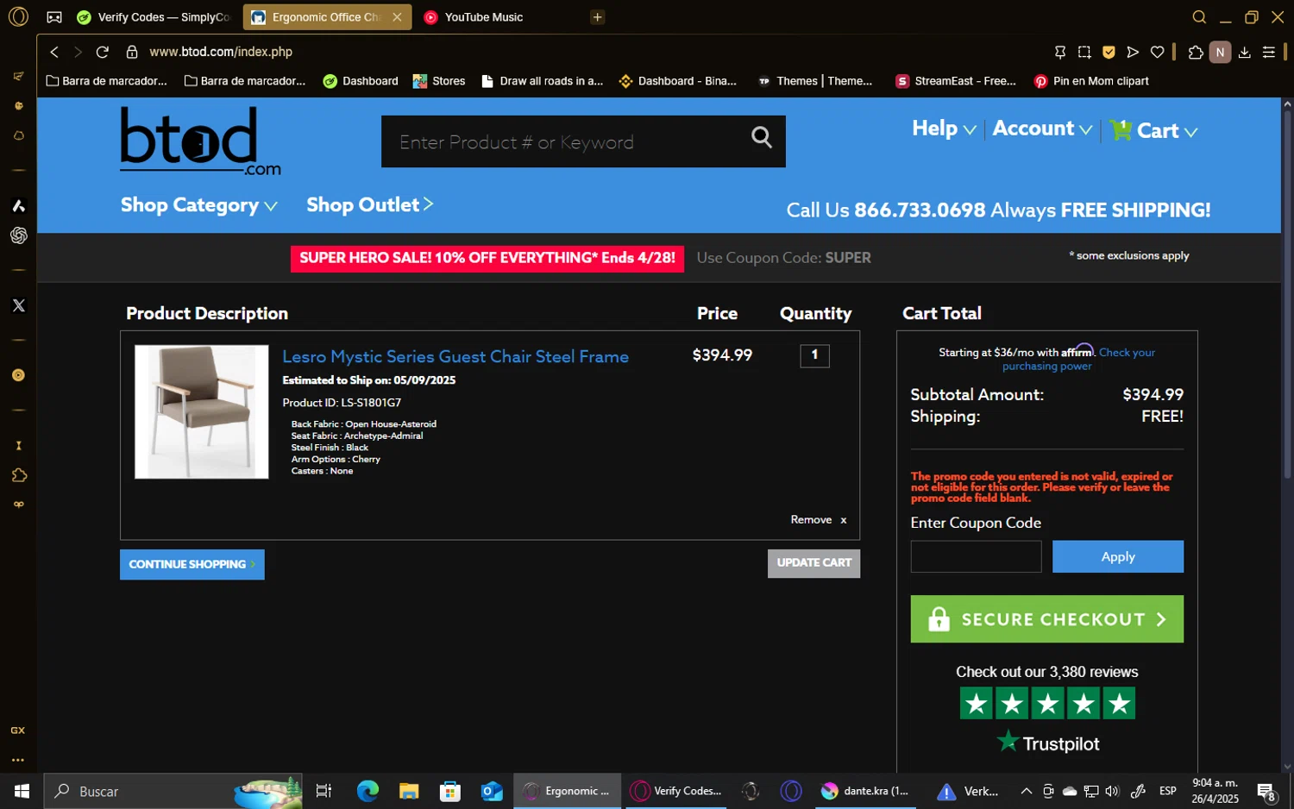Open Task View in the taskbar
1294x809 pixels.
[x=324, y=791]
